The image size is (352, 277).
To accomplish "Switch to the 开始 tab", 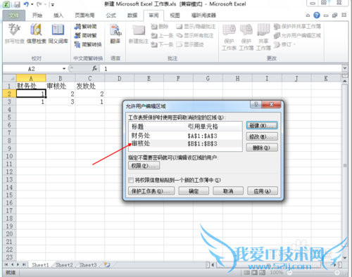I will [x=37, y=15].
